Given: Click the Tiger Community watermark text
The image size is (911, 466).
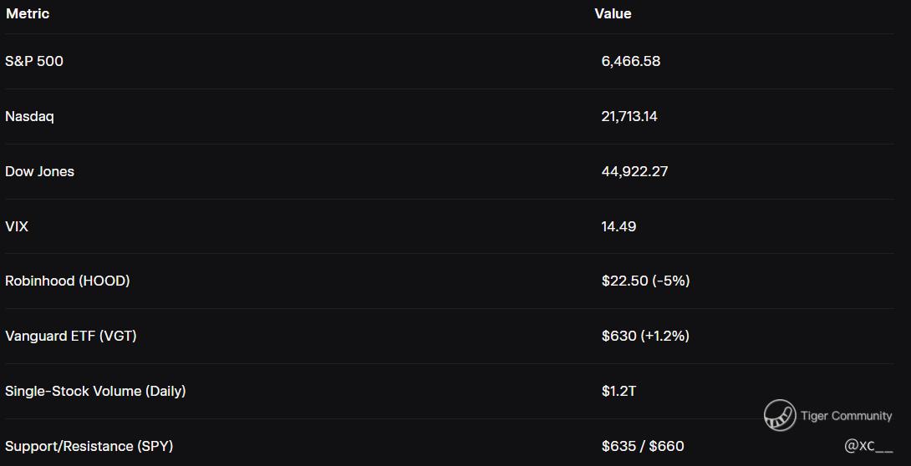Looking at the screenshot, I should click(846, 416).
